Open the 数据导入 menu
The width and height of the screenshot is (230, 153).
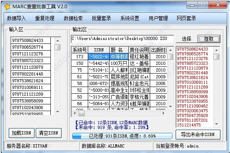click(x=16, y=18)
